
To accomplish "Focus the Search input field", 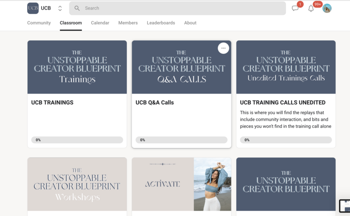I will [178, 8].
